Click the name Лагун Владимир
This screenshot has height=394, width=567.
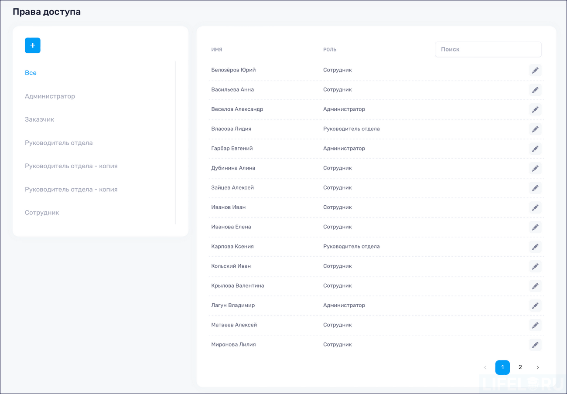[x=233, y=305]
